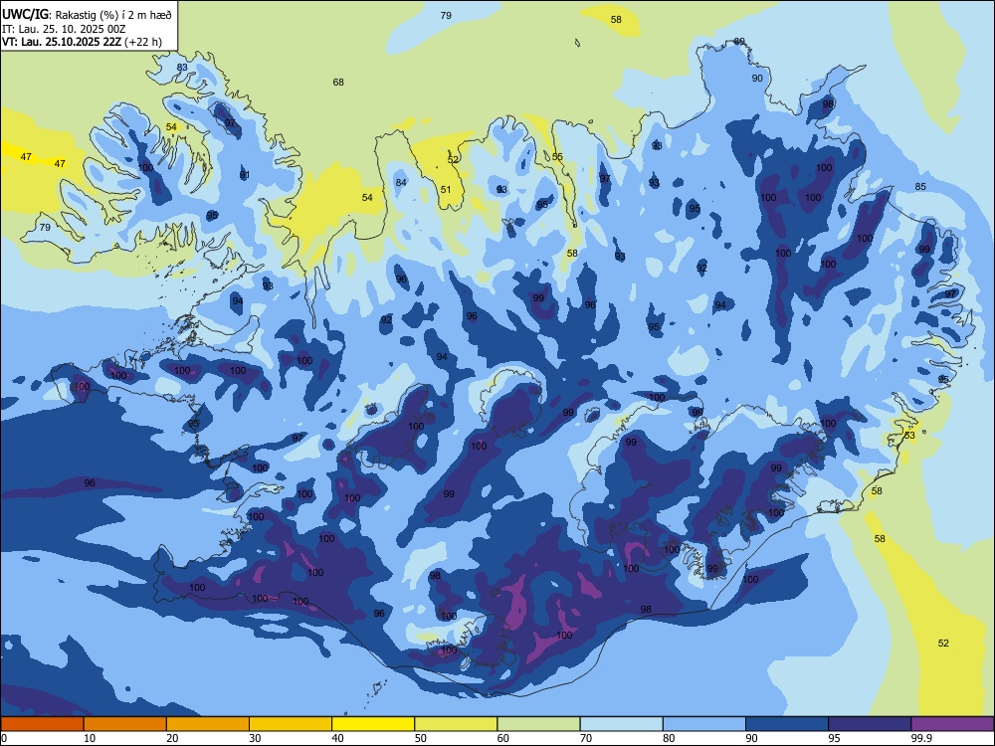The height and width of the screenshot is (746, 995).
Task: Click the '91' humidity value label
Action: tap(245, 175)
